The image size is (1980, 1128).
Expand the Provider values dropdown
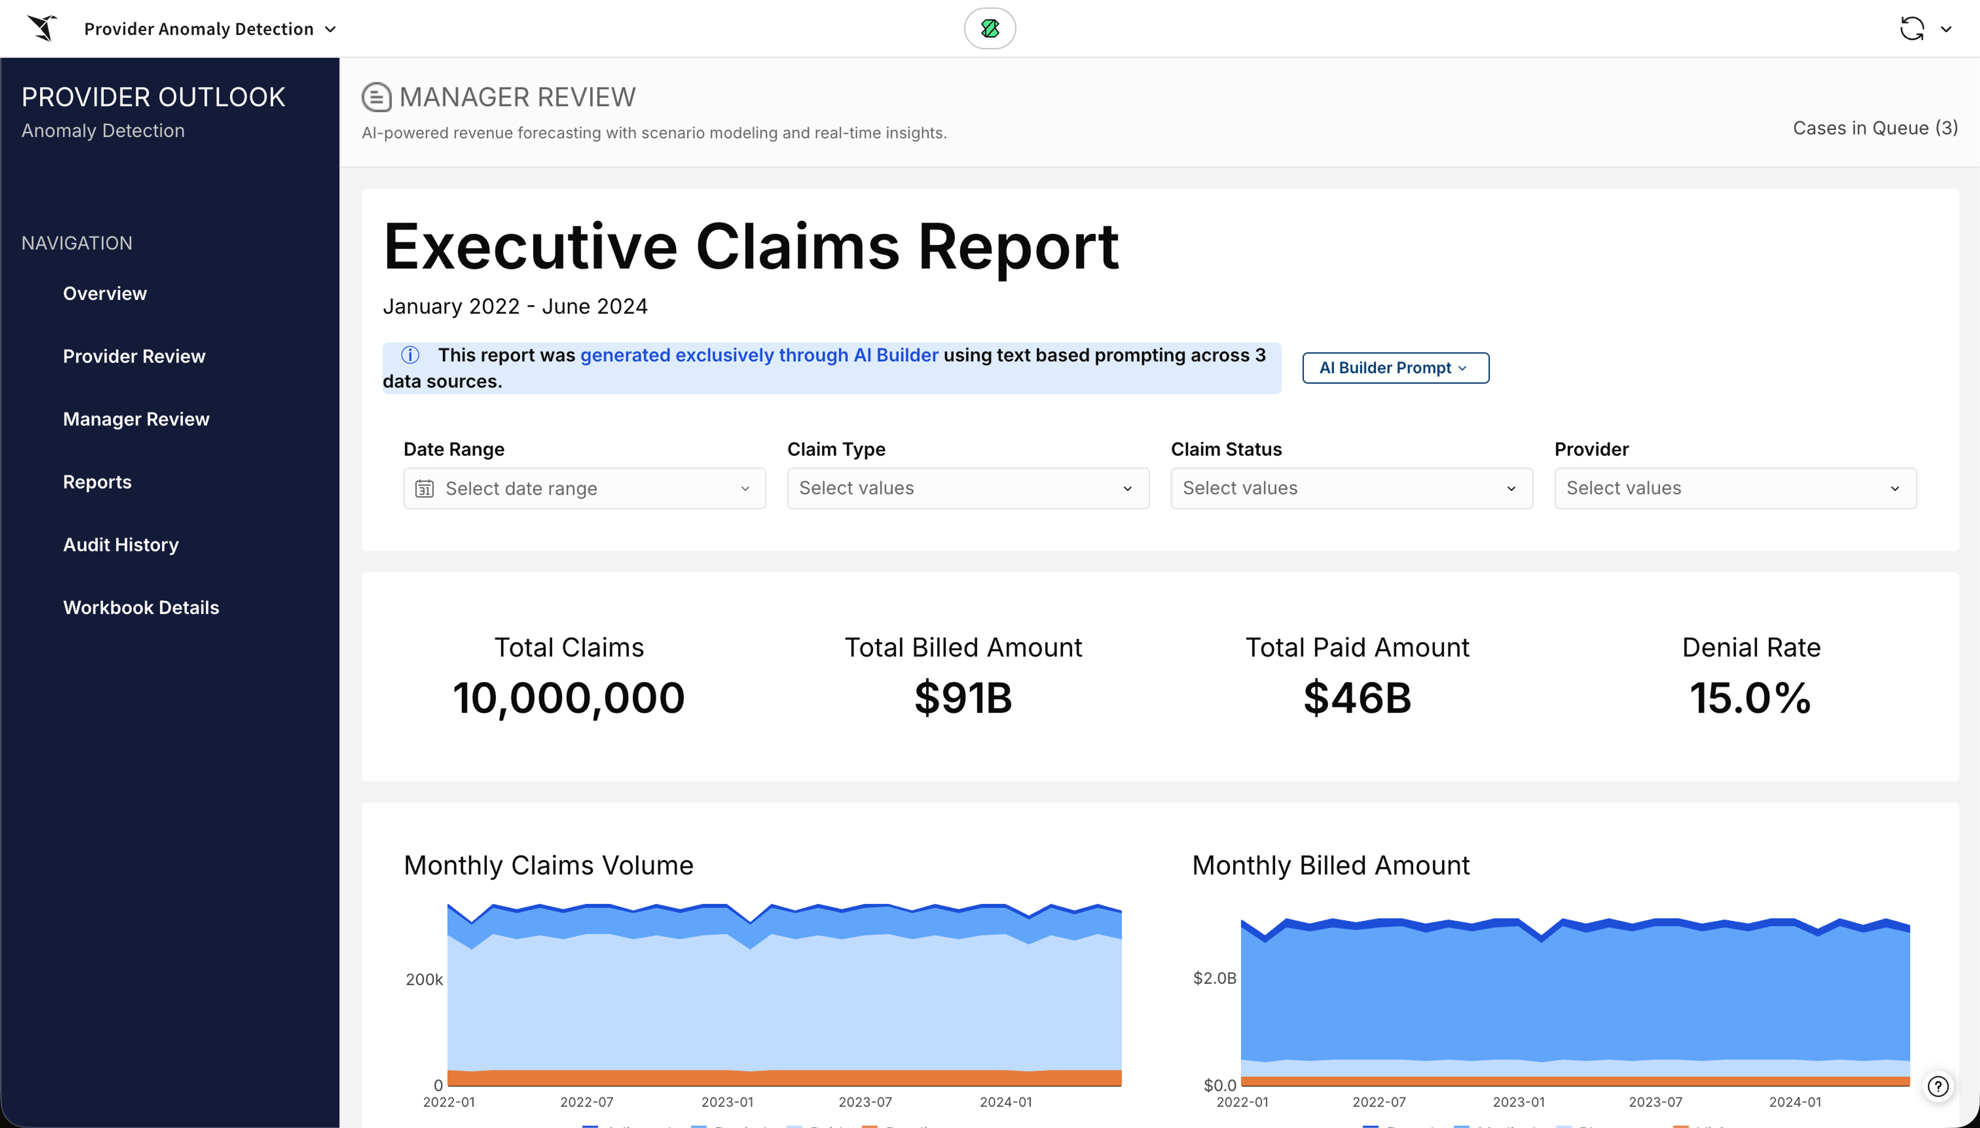[1735, 488]
